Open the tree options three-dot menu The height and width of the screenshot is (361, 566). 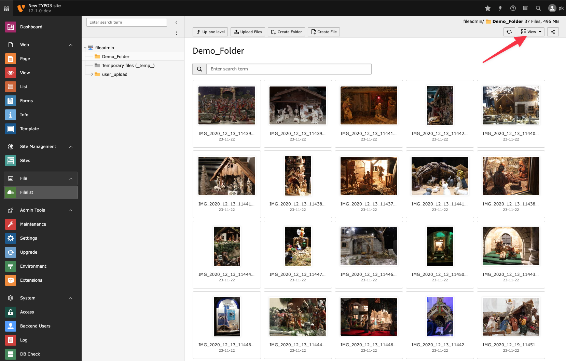pos(176,33)
